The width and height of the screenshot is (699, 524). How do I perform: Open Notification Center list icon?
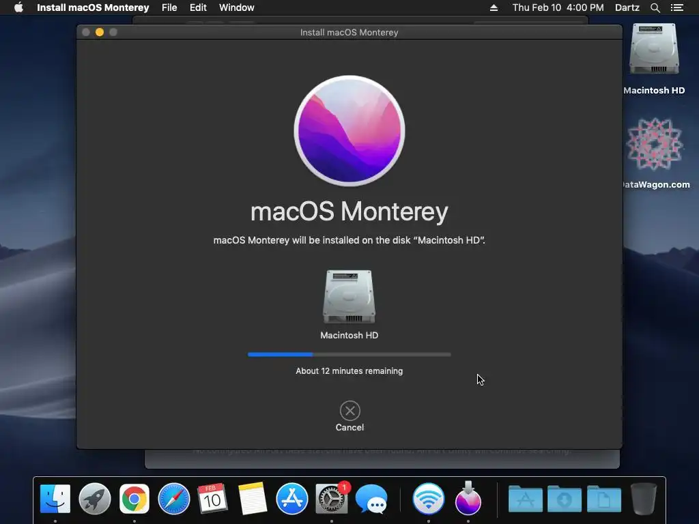[676, 8]
